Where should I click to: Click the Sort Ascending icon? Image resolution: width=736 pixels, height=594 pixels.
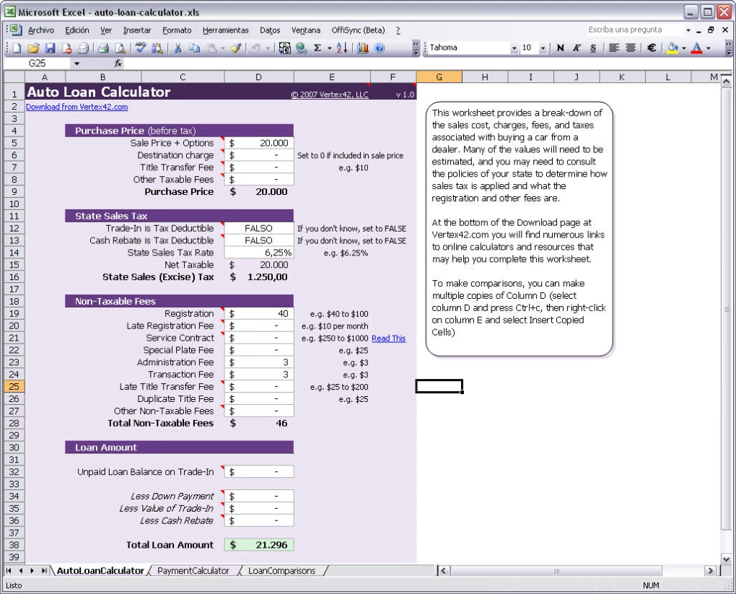[x=342, y=48]
